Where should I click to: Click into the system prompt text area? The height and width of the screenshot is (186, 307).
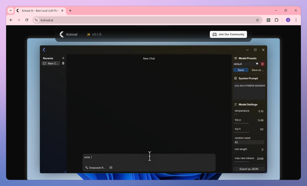tap(249, 91)
